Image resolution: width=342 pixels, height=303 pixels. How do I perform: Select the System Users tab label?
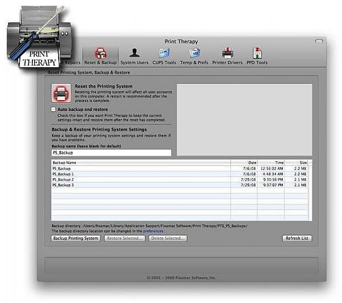(135, 63)
